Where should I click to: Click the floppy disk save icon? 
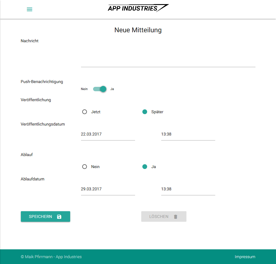pyautogui.click(x=59, y=217)
